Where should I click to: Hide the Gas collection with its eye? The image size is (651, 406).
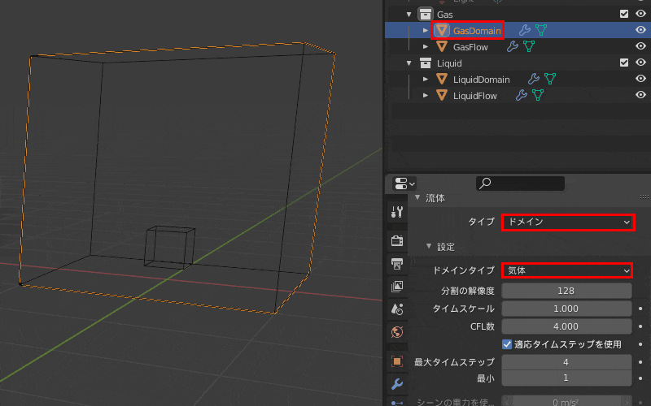pyautogui.click(x=640, y=14)
